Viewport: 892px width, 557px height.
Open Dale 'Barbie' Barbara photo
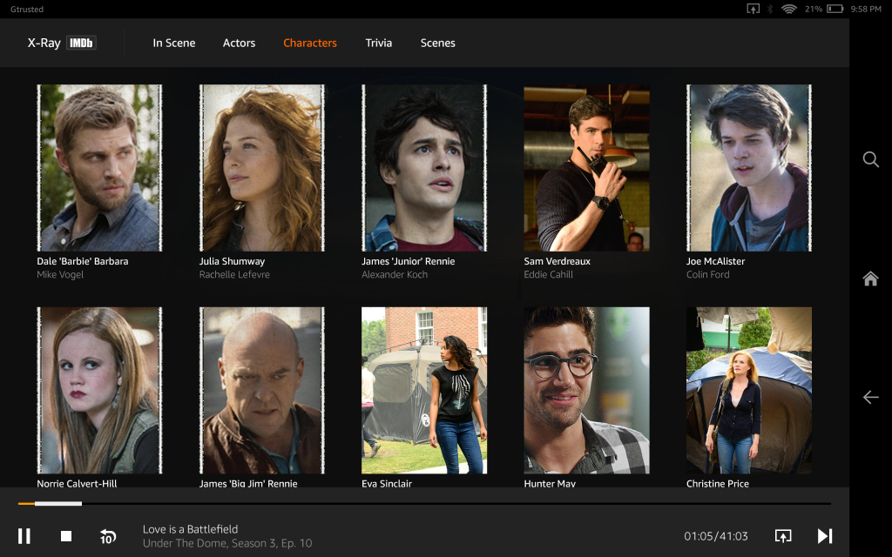[99, 168]
